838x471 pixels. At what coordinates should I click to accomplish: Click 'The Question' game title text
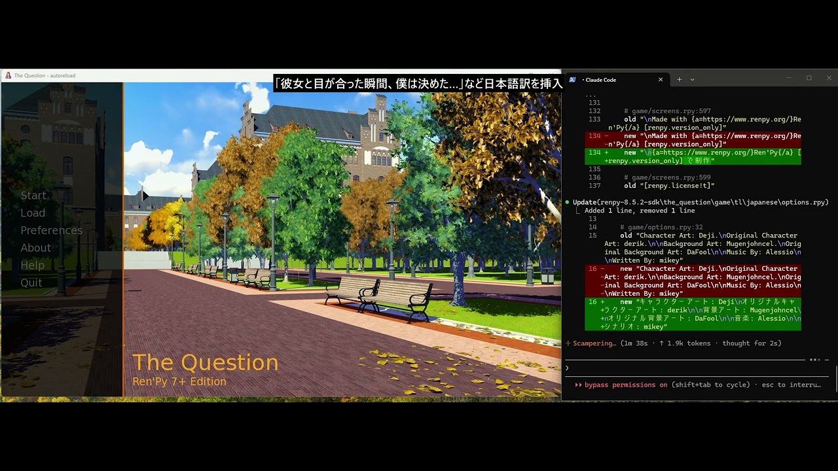[206, 362]
